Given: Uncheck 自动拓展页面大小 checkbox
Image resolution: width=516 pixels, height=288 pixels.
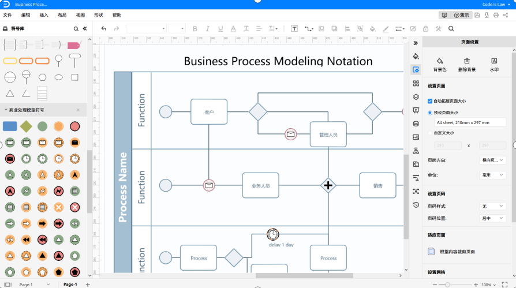Looking at the screenshot, I should (430, 101).
